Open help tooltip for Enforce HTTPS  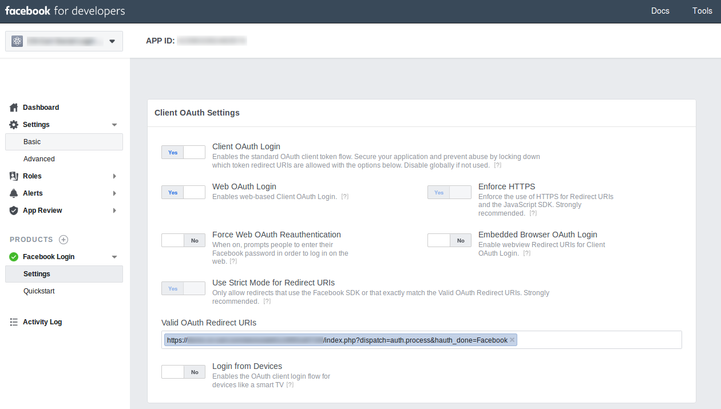coord(533,213)
